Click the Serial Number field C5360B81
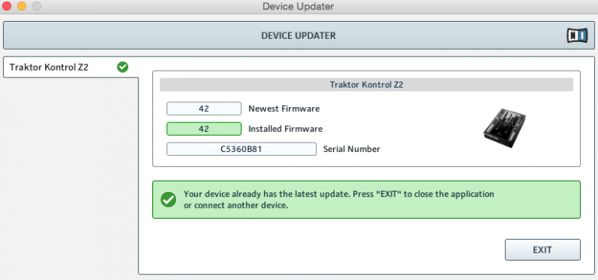Viewport: 598px width, 280px height. (241, 149)
